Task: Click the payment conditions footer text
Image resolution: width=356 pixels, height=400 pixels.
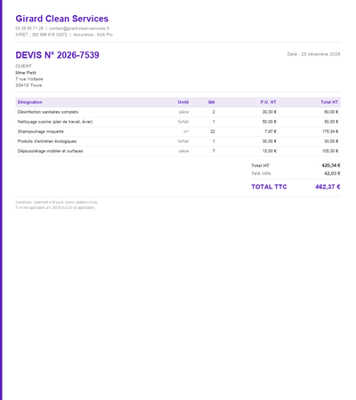Action: click(x=56, y=203)
